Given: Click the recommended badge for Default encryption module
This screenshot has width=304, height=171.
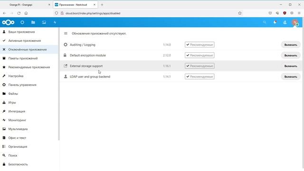Looking at the screenshot, I should coord(199,55).
